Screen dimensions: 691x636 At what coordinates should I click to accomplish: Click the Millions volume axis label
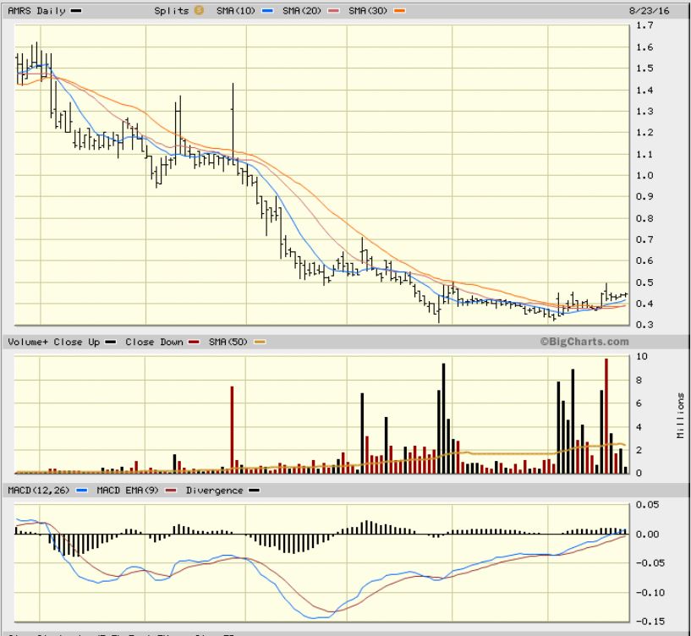680,414
